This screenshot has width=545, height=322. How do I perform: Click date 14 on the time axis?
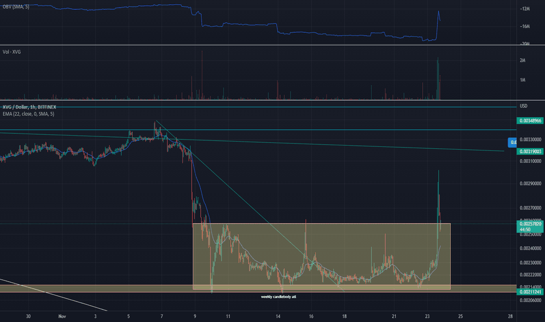[278, 316]
